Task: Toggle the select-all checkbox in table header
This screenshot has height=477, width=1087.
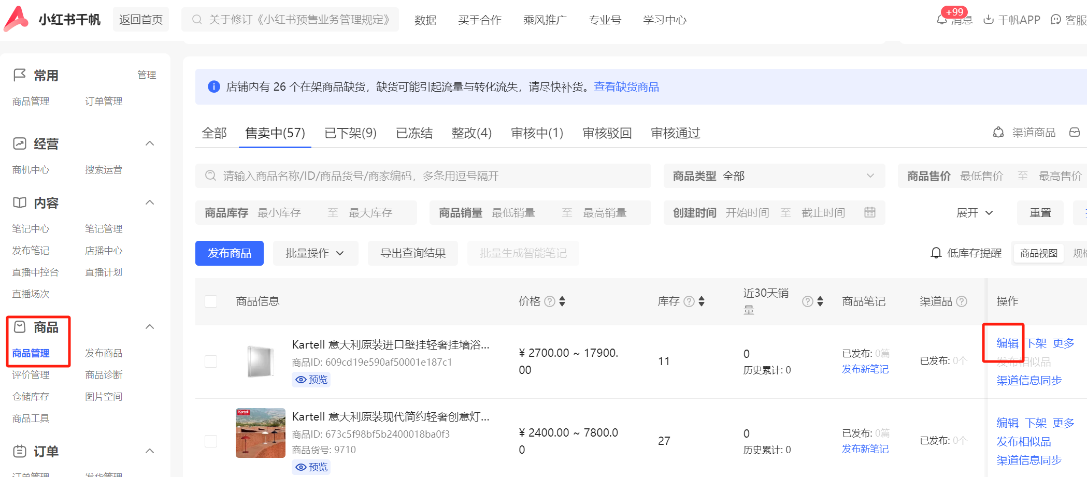Action: (x=211, y=301)
